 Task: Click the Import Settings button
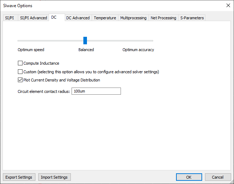tap(54, 177)
